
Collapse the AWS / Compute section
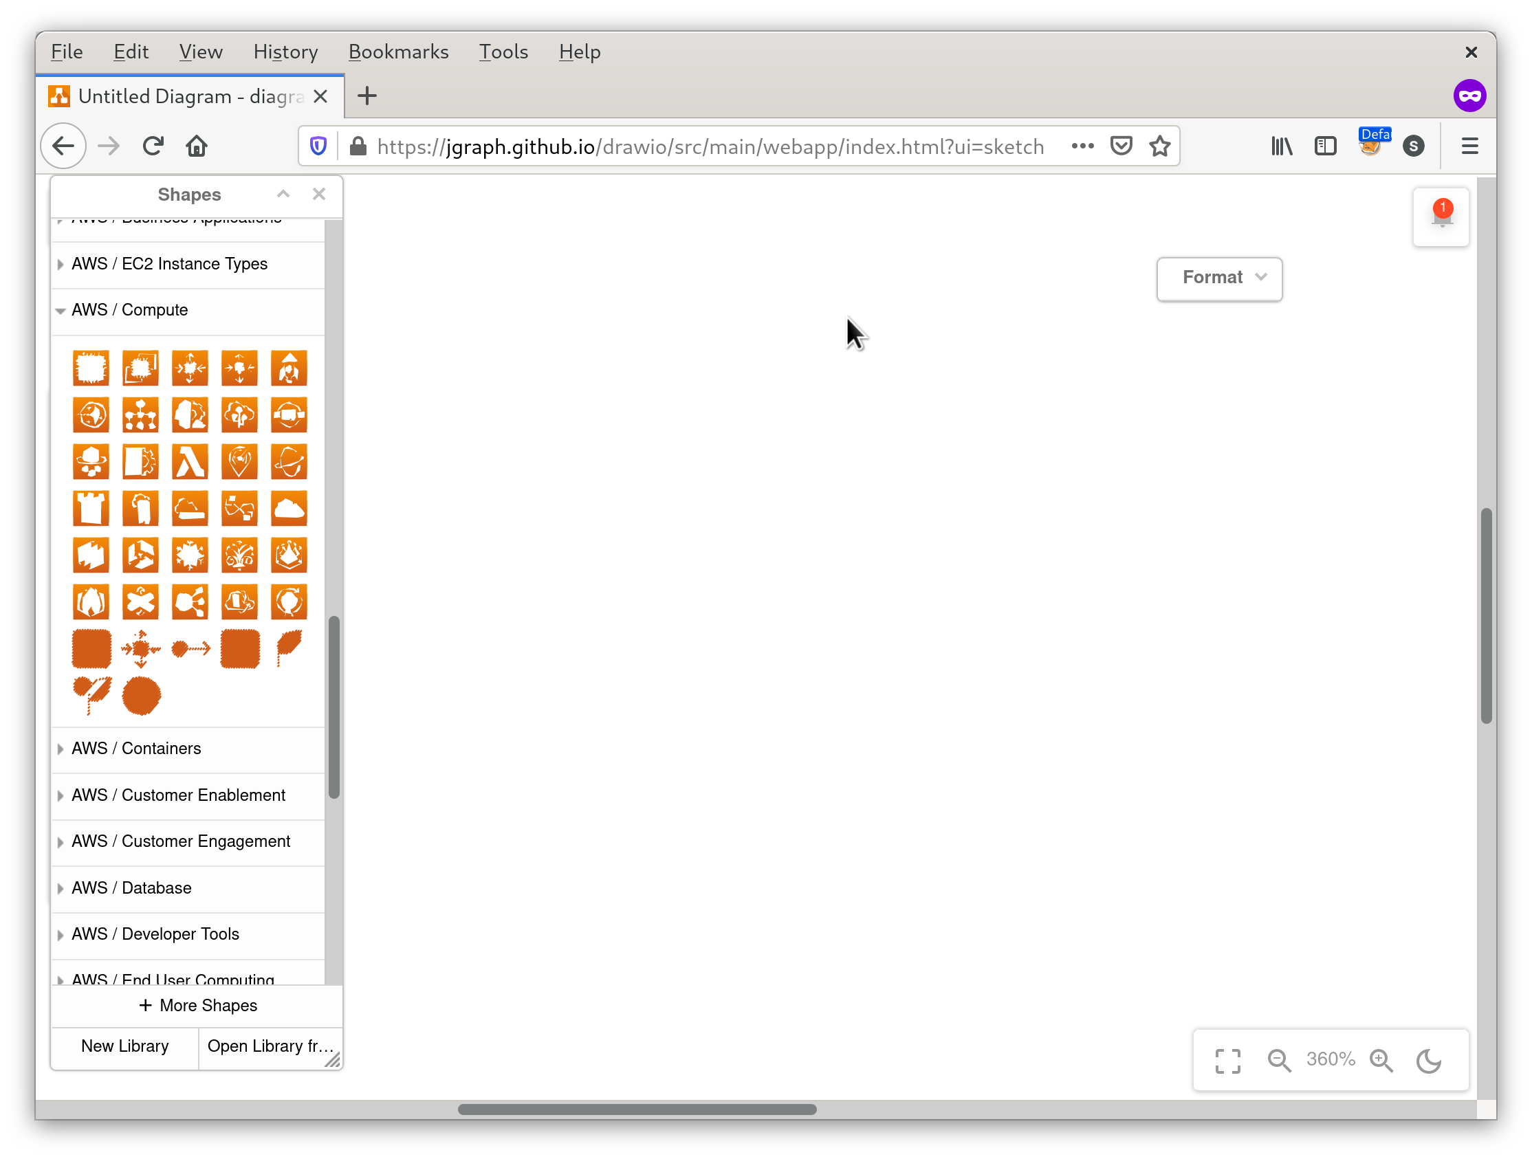pos(129,309)
